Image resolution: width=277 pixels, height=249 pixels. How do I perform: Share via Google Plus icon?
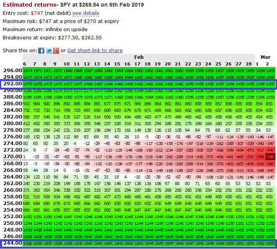coord(56,51)
